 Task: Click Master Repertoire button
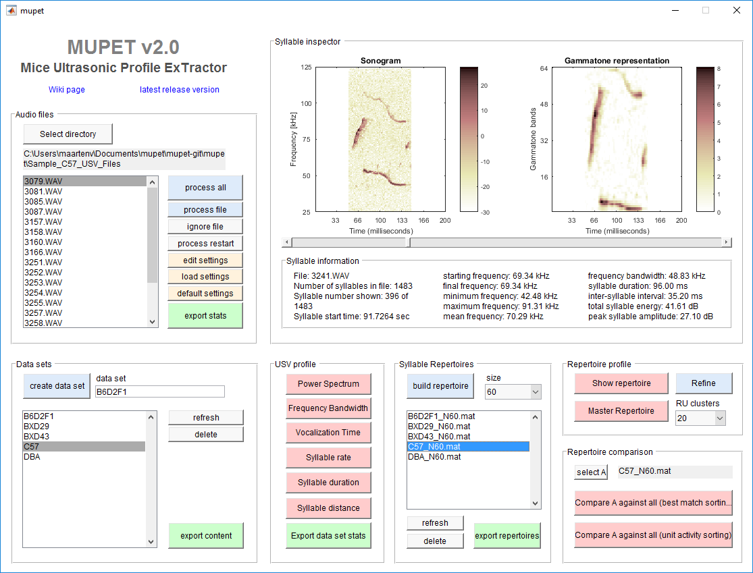(621, 411)
